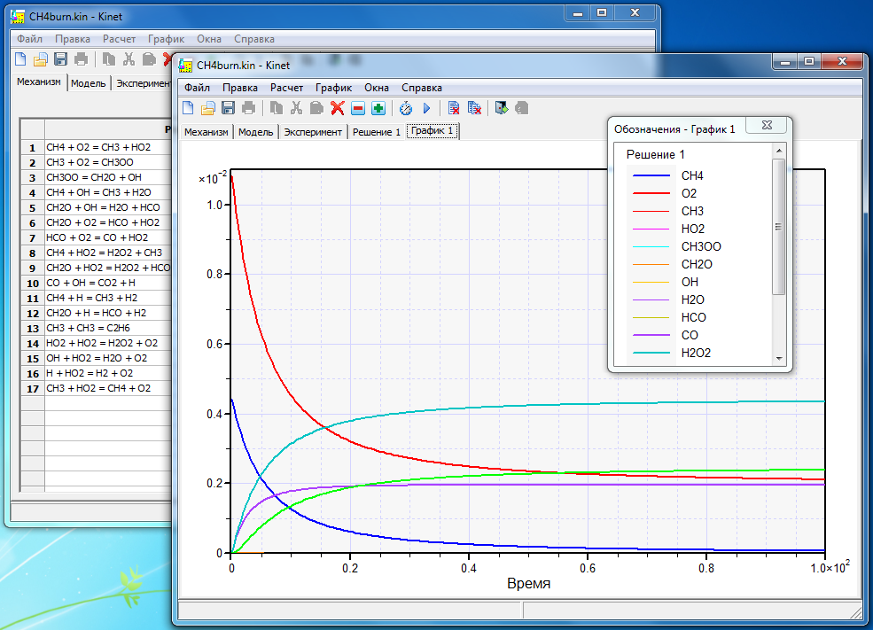
Task: Click the Cut scissors icon in the background window
Action: click(129, 59)
